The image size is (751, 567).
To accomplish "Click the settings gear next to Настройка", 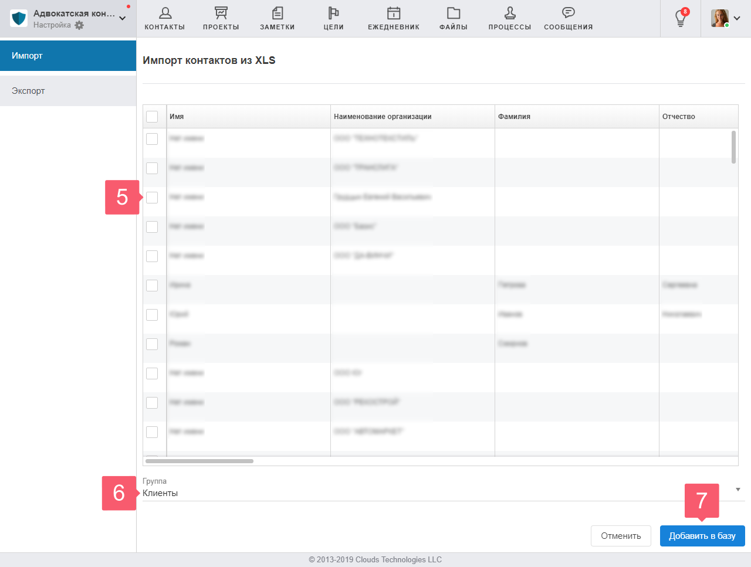I will click(79, 25).
